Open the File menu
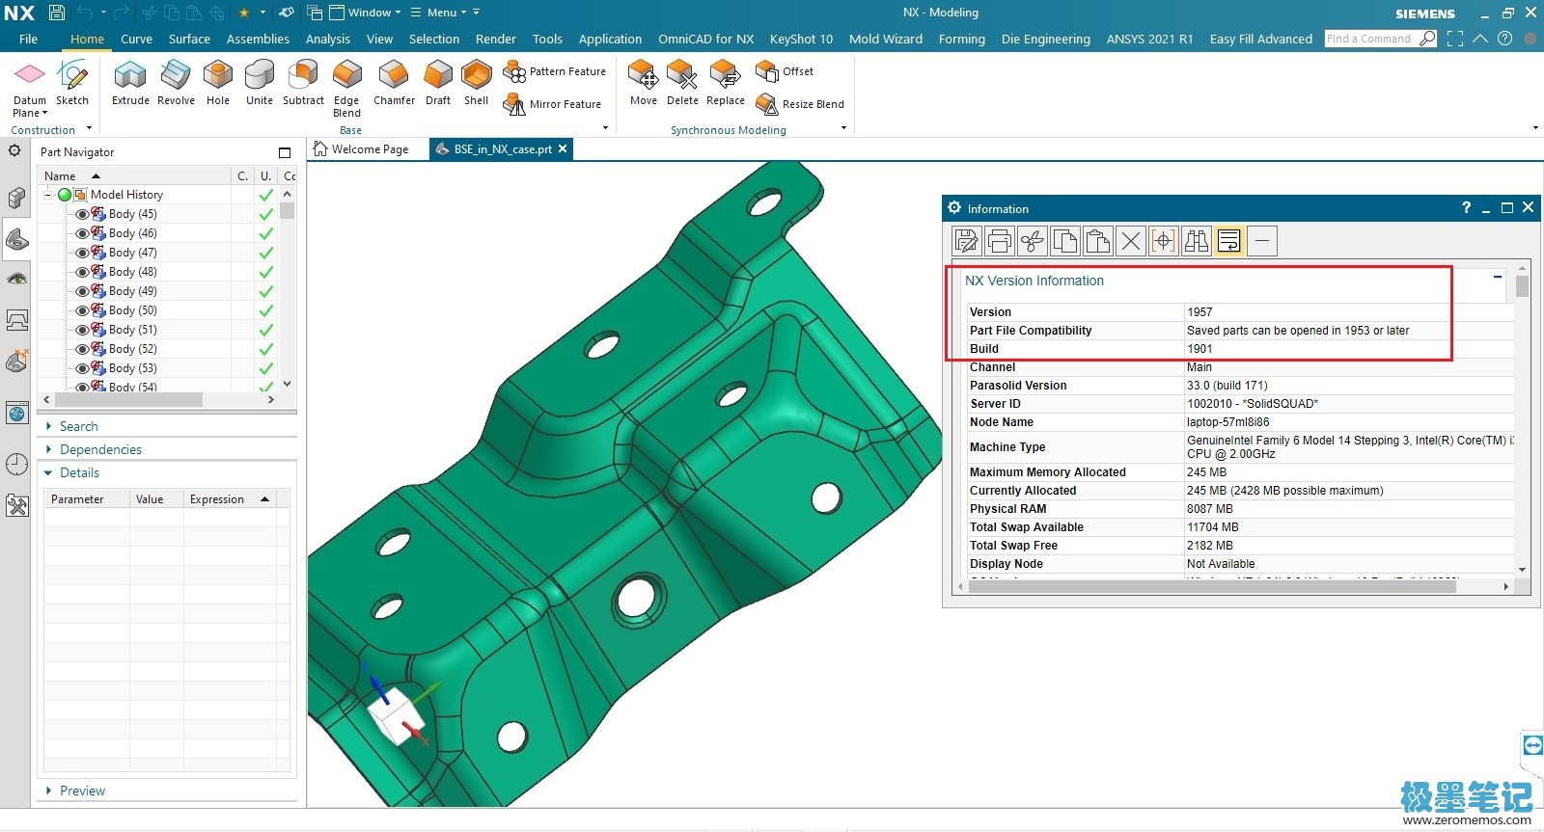Screen dimensions: 1544x832 coord(28,39)
